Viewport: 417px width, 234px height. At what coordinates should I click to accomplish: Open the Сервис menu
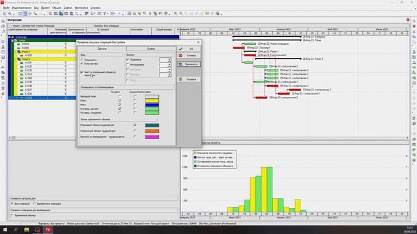click(68, 8)
